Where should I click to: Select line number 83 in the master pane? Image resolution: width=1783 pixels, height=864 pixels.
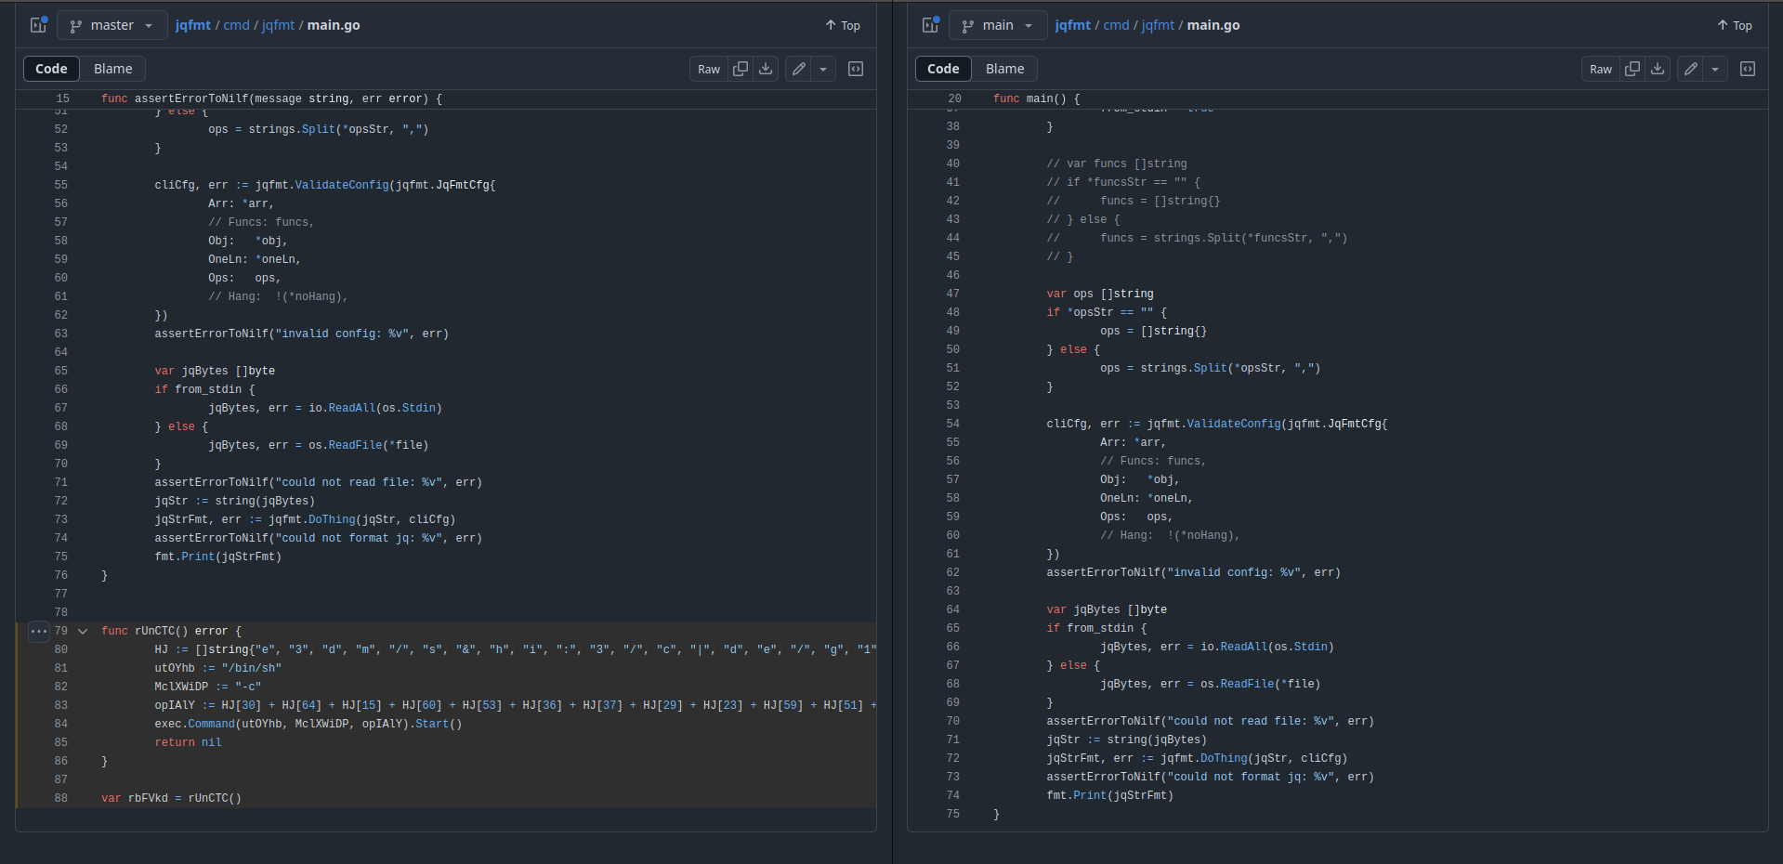pyautogui.click(x=59, y=705)
